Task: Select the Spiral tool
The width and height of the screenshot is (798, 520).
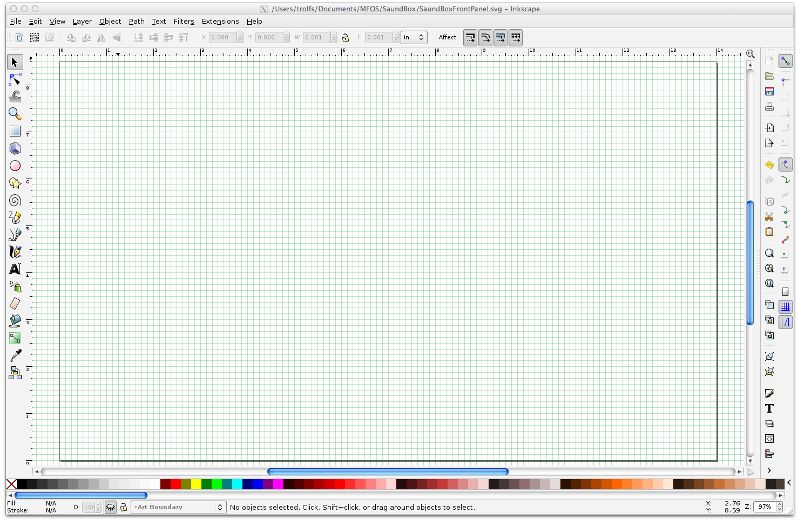Action: [x=15, y=201]
